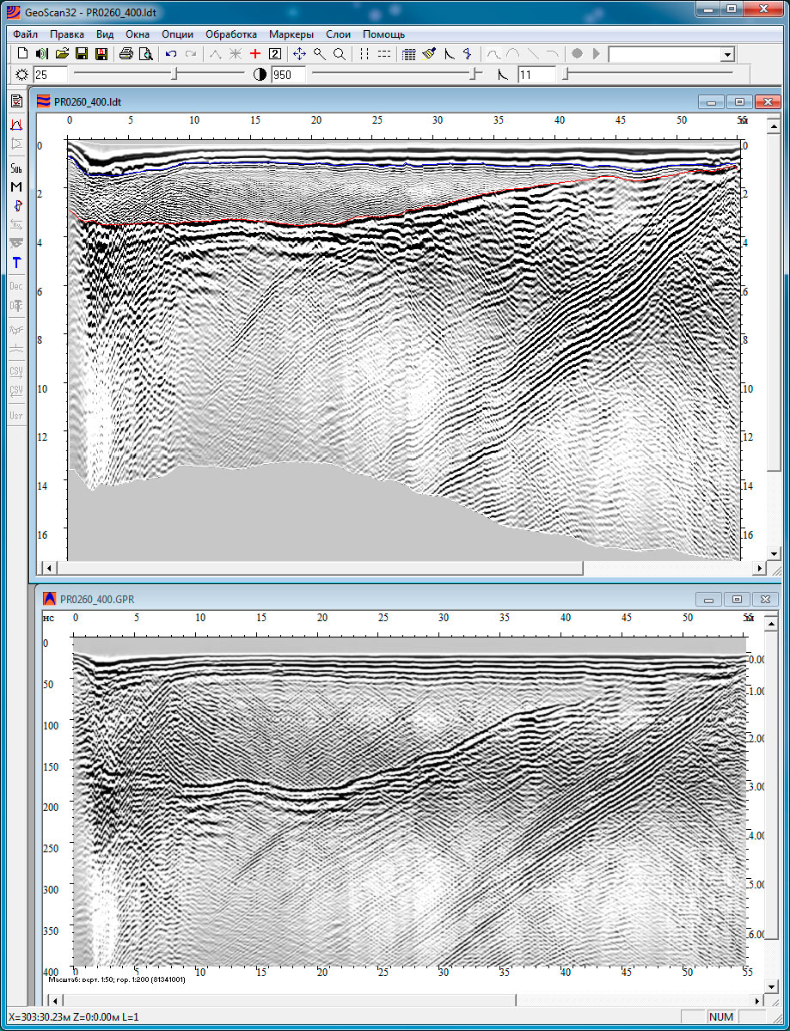
Task: Click the magnifier zoom icon
Action: point(320,53)
